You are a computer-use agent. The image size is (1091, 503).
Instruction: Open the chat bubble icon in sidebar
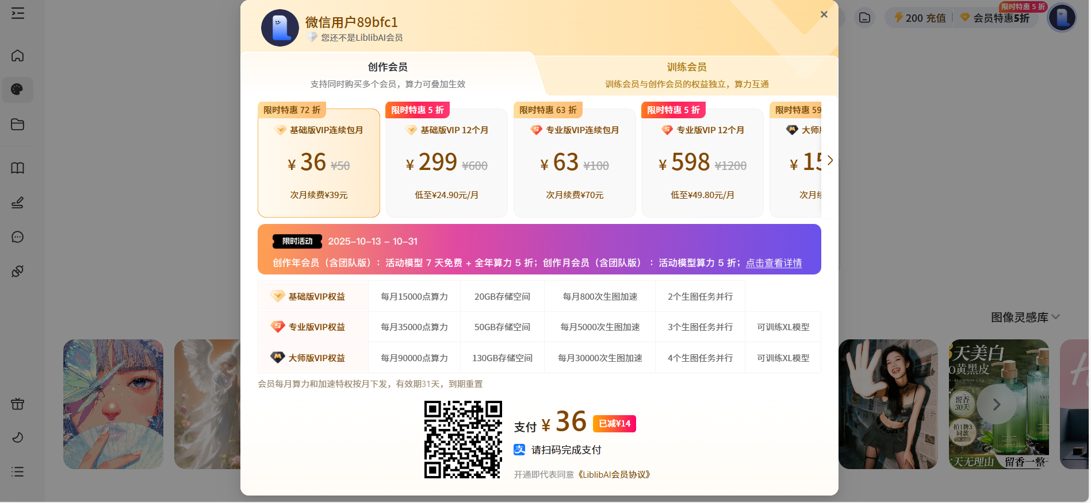18,237
